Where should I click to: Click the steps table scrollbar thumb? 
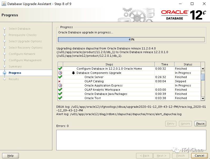[x=203, y=77]
